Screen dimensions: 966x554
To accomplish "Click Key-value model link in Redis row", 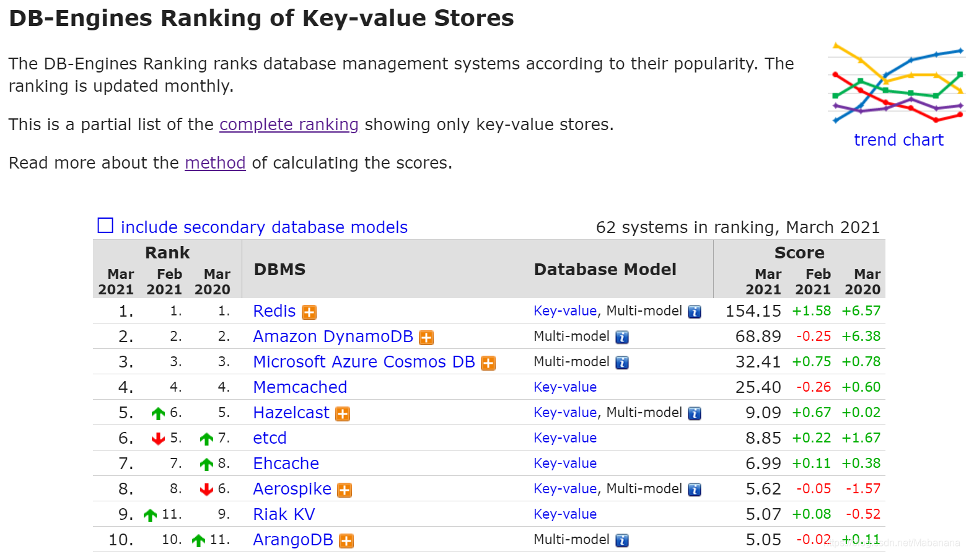I will click(565, 311).
